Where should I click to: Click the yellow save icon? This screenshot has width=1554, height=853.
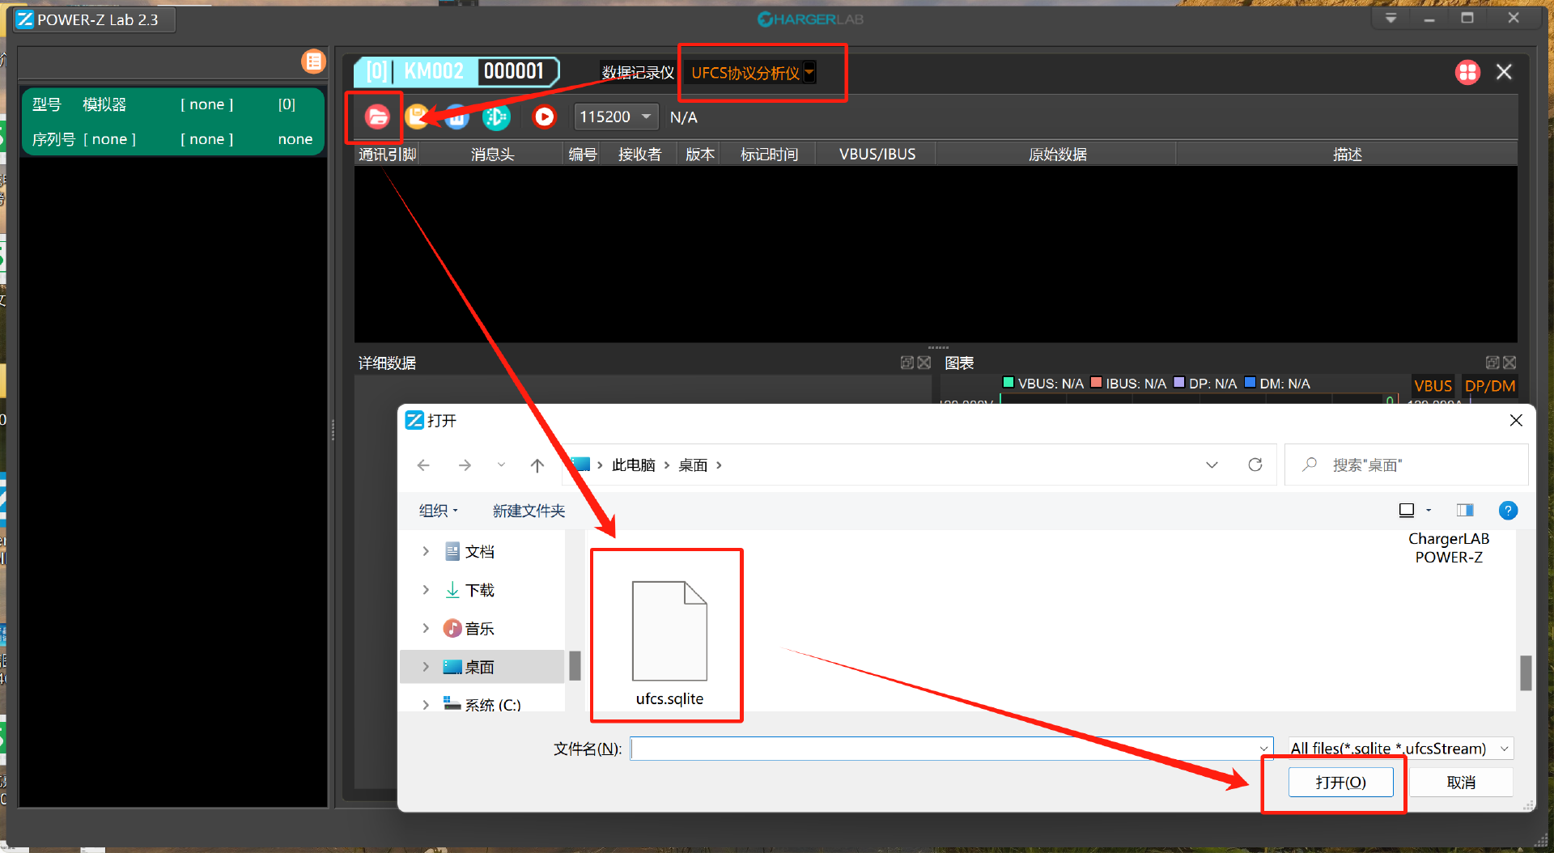(x=417, y=117)
